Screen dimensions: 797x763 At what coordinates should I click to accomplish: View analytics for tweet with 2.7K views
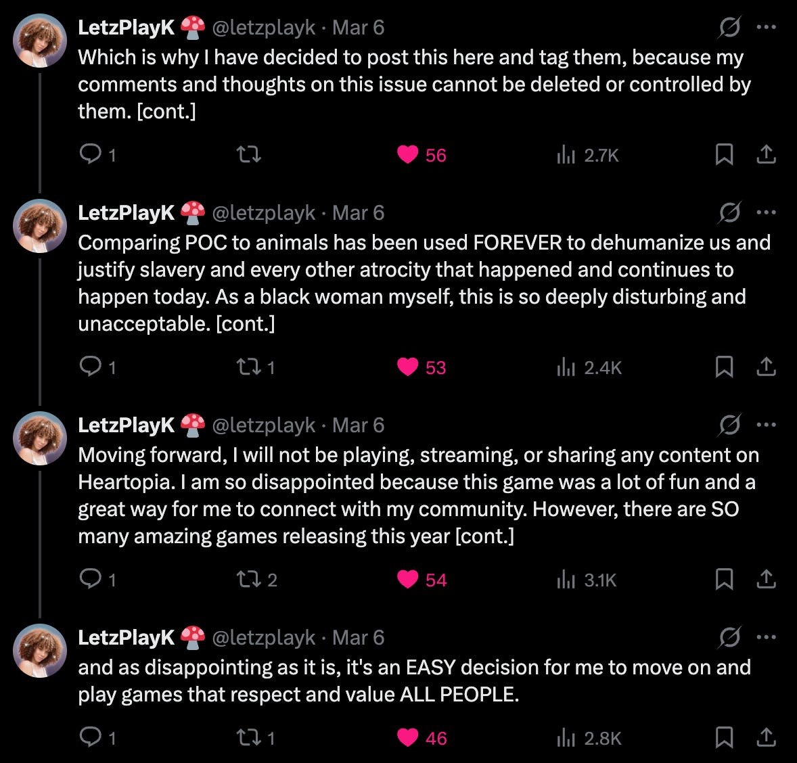587,154
